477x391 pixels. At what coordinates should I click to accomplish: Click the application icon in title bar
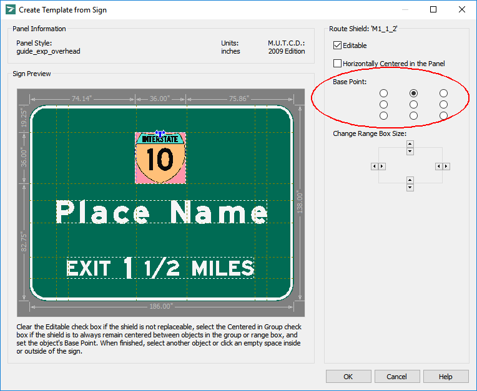point(11,9)
